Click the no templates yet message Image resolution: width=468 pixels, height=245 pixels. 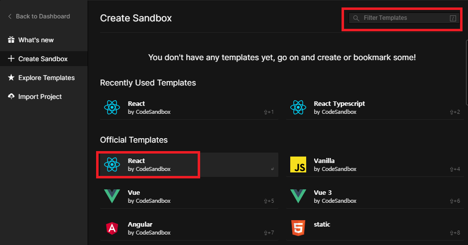(x=282, y=58)
